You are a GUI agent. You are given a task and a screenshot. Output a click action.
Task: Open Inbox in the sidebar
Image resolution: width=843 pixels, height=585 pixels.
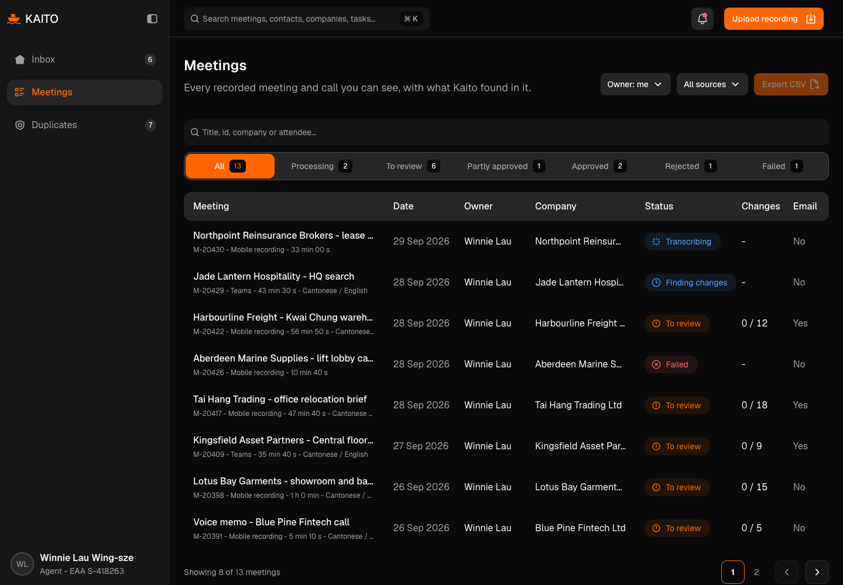(x=85, y=60)
